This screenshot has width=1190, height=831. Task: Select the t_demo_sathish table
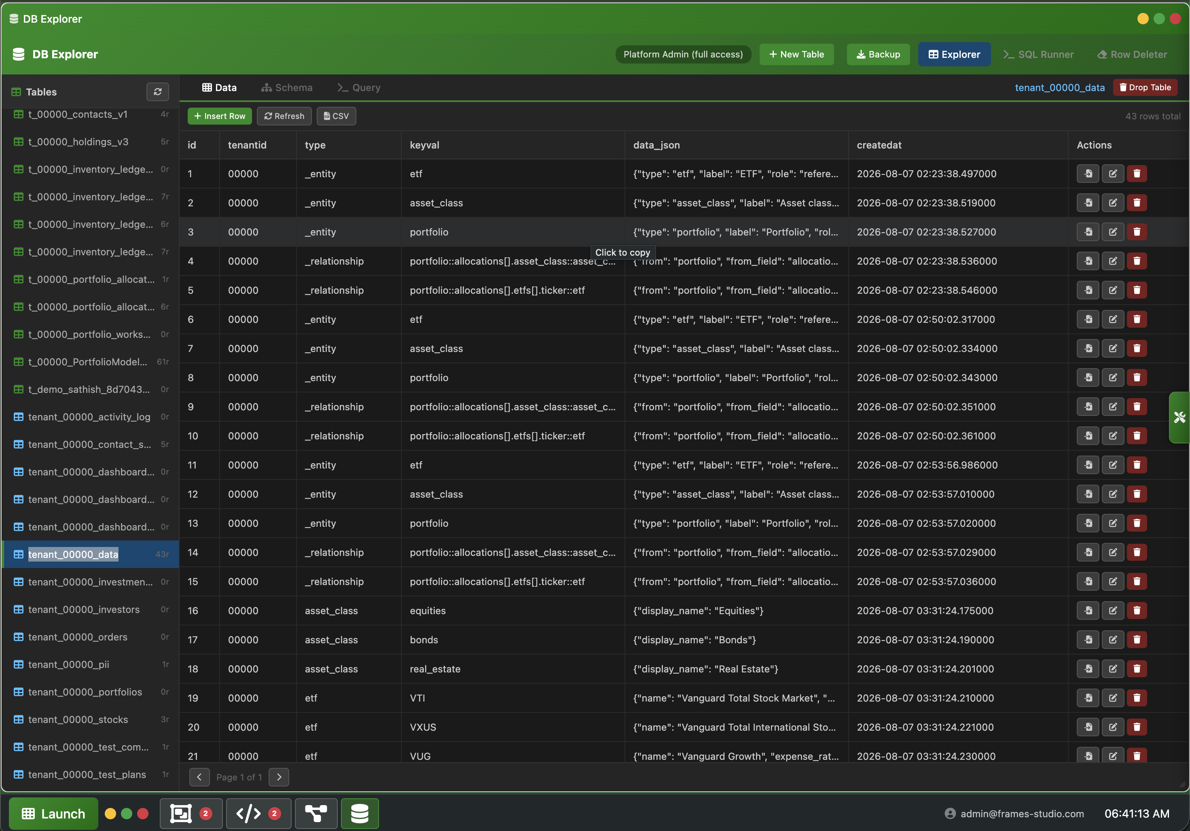point(91,389)
